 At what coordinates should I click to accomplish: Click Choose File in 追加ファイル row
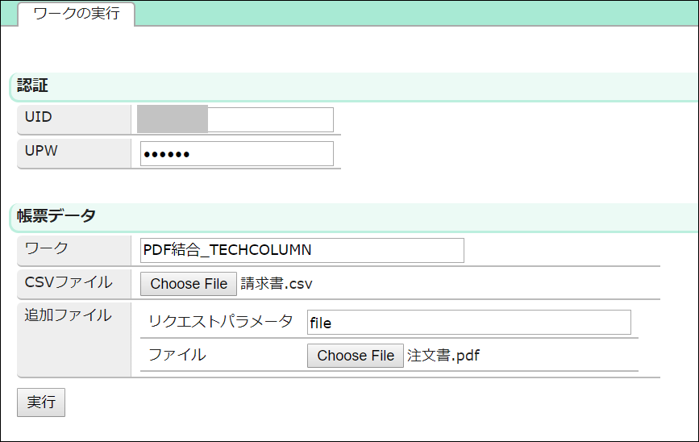356,356
